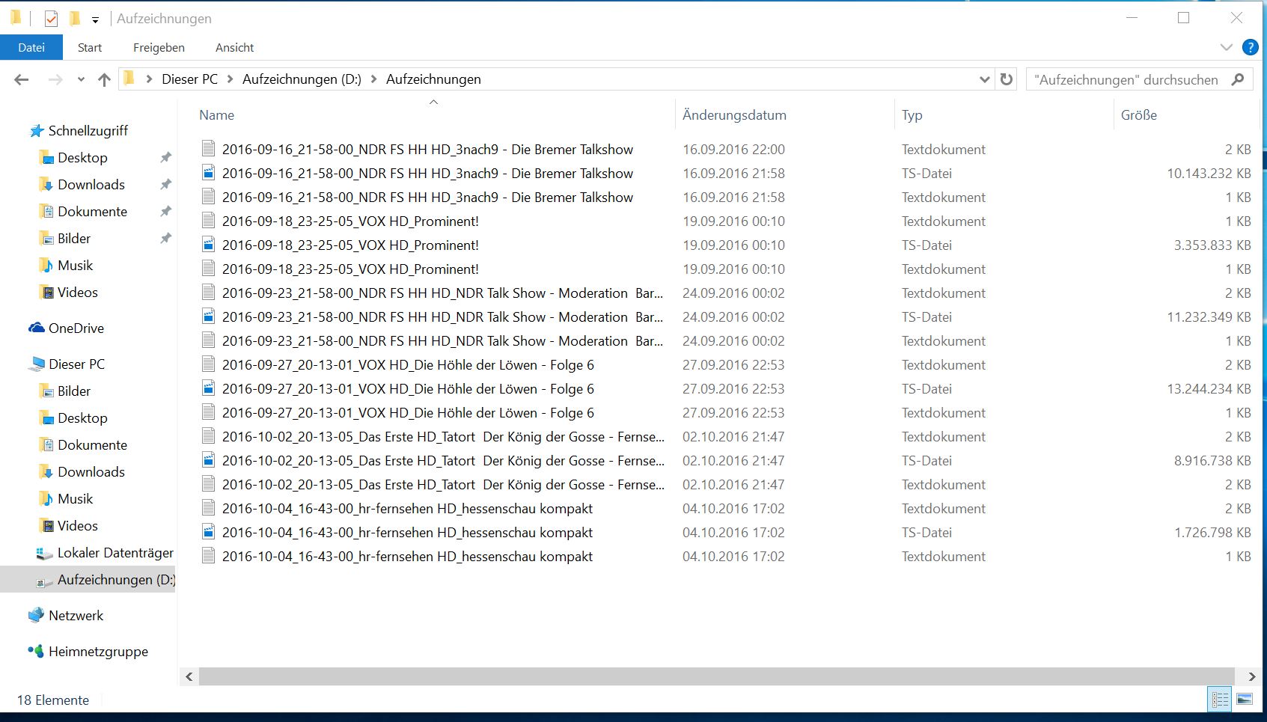Viewport: 1267px width, 722px height.
Task: Click TS file icon of 3nach9 Bremer Talkshow
Action: [209, 173]
